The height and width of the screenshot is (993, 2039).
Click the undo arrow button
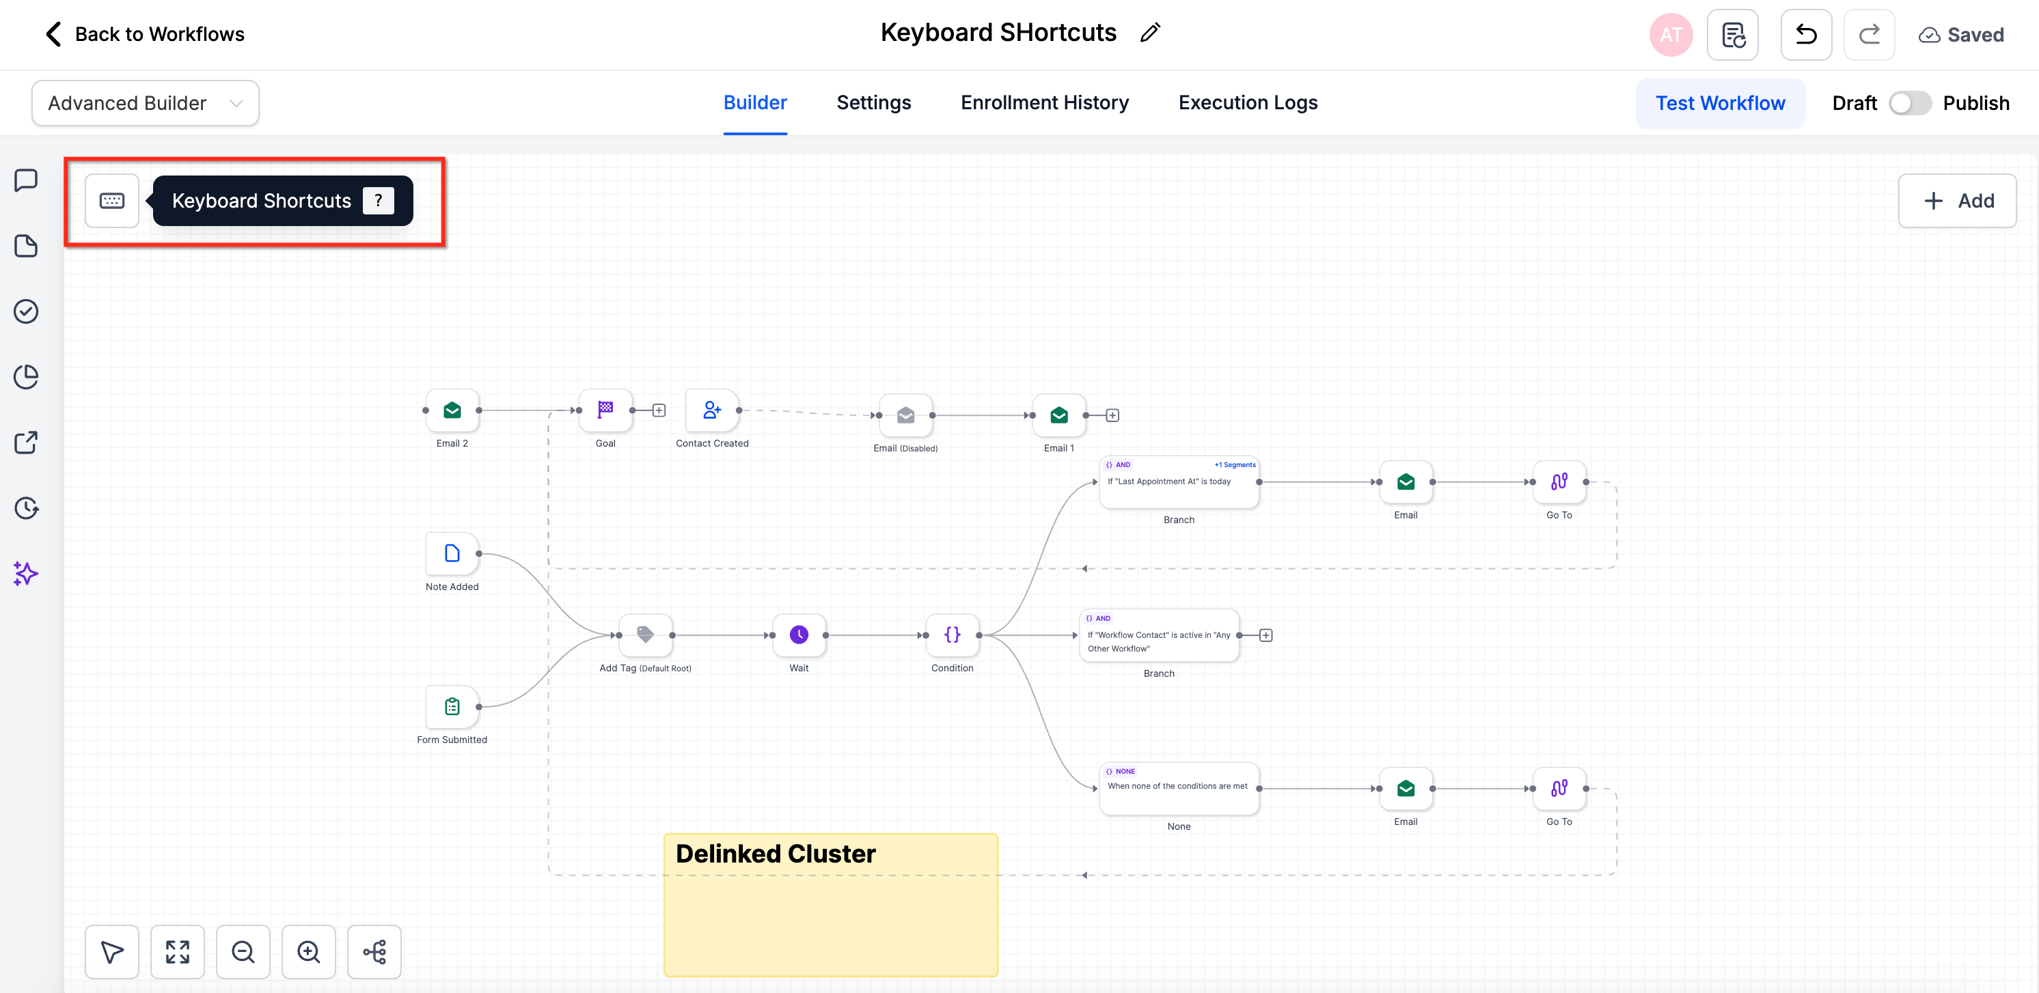click(x=1805, y=35)
